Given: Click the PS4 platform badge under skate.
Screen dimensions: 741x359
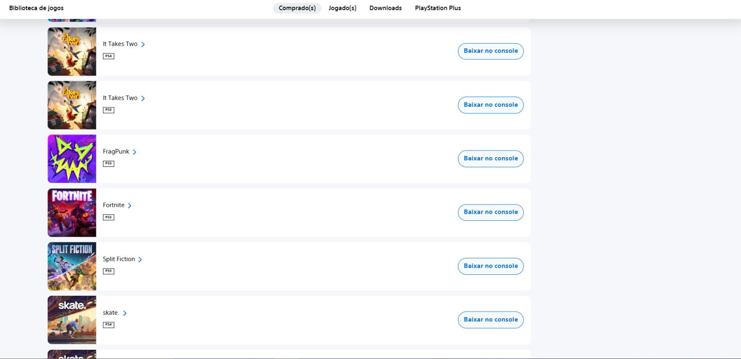Looking at the screenshot, I should click(109, 325).
